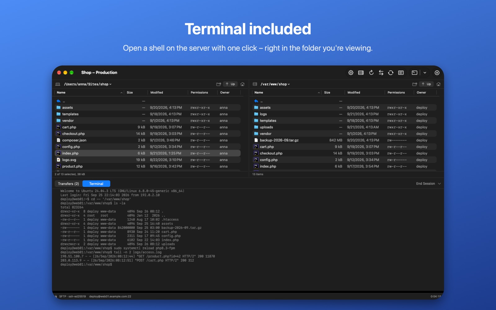This screenshot has width=496, height=310.
Task: Open the dropdown arrow beside terminal icon
Action: tap(425, 73)
